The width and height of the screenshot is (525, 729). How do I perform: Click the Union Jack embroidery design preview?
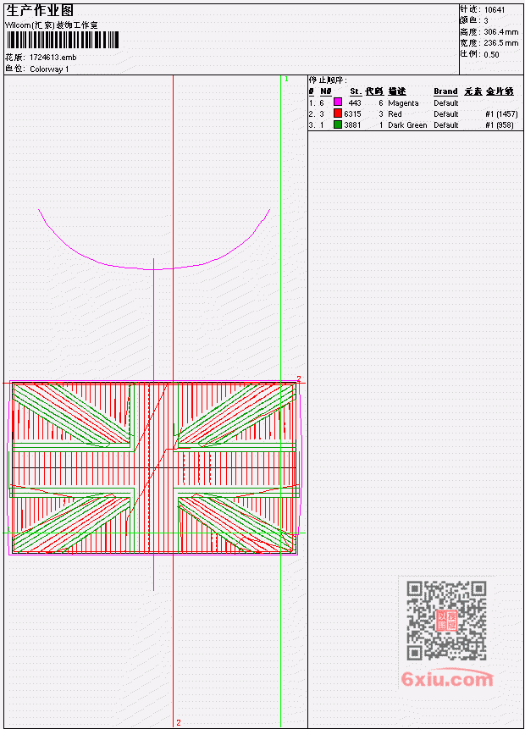154,467
